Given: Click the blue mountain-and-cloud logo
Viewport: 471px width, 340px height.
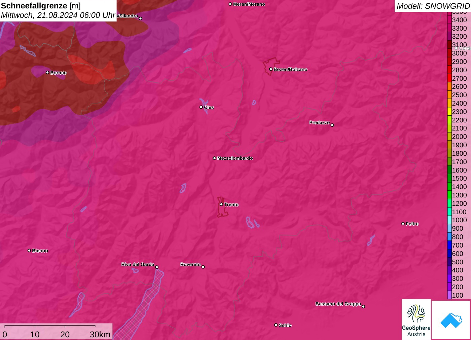Looking at the screenshot, I should [x=451, y=320].
